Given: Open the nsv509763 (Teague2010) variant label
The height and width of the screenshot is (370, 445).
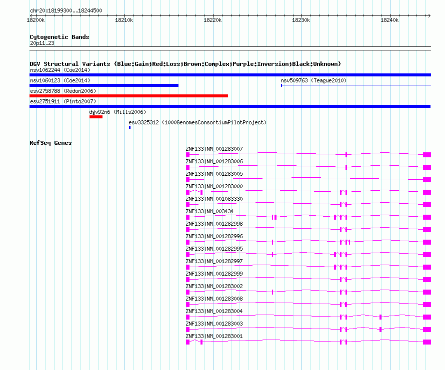Looking at the screenshot, I should click(x=313, y=80).
